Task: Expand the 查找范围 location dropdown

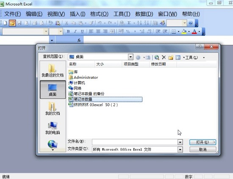Action: 130,57
